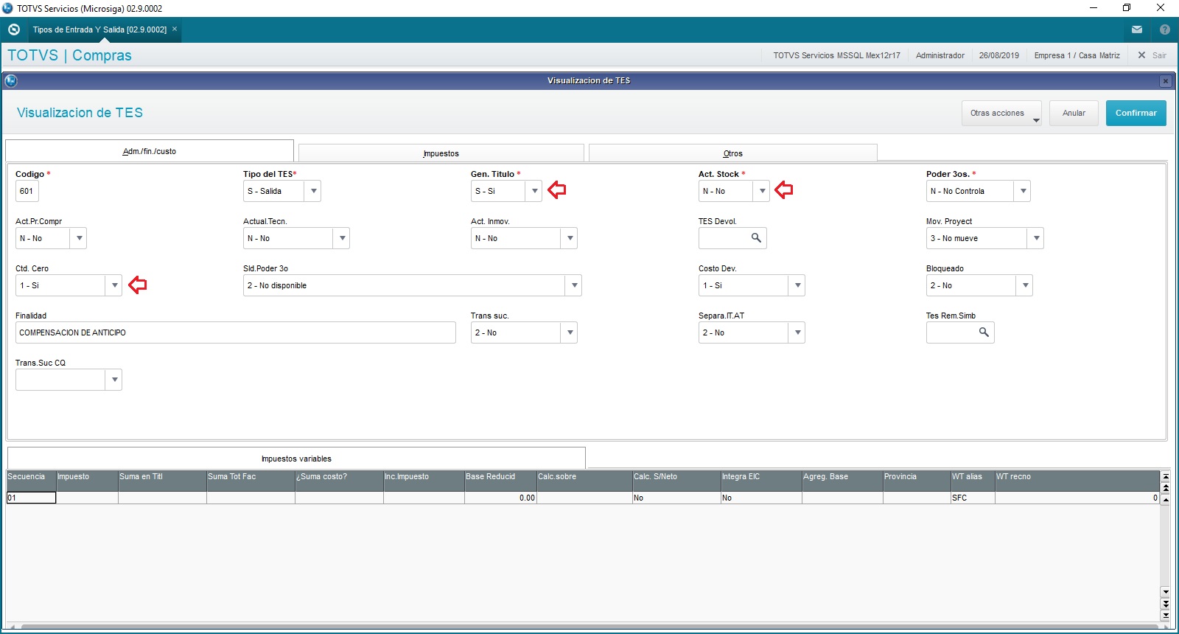Open the Sld.Poder 3o dropdown list
The height and width of the screenshot is (634, 1179).
[574, 285]
